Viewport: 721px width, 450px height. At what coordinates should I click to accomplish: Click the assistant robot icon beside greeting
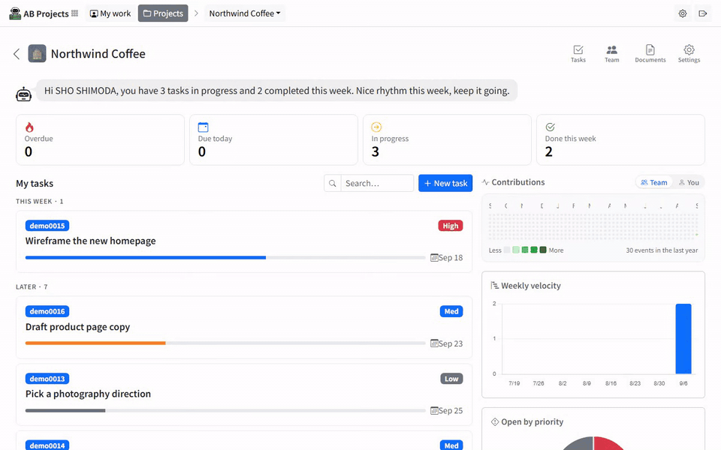23,94
